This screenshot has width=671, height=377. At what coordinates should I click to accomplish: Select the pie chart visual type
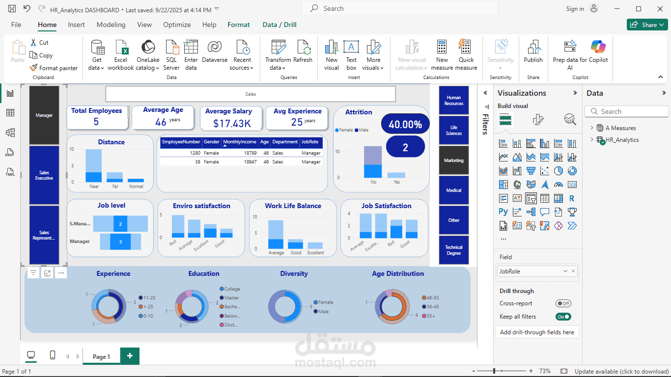[x=558, y=171]
